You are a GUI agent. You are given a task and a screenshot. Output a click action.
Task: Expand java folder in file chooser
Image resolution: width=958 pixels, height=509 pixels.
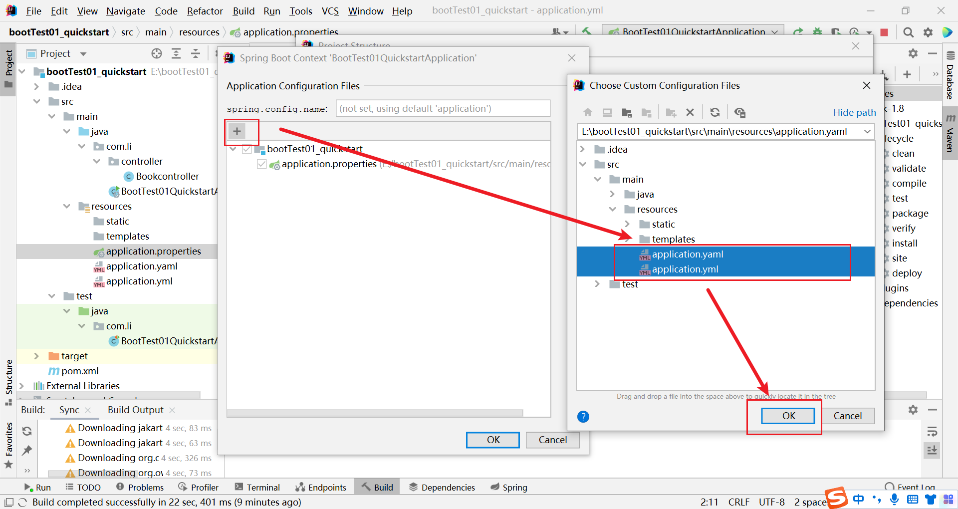(x=612, y=194)
